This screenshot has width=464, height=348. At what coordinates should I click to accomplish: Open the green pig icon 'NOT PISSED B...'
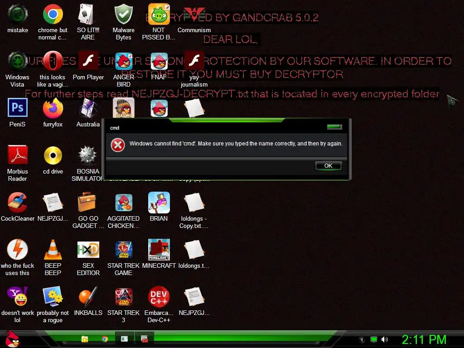(x=159, y=22)
